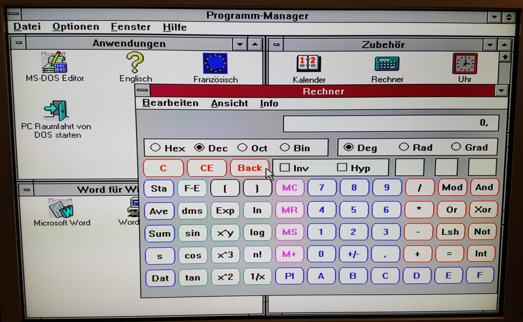The height and width of the screenshot is (322, 523).
Task: Click the Back button
Action: 249,168
